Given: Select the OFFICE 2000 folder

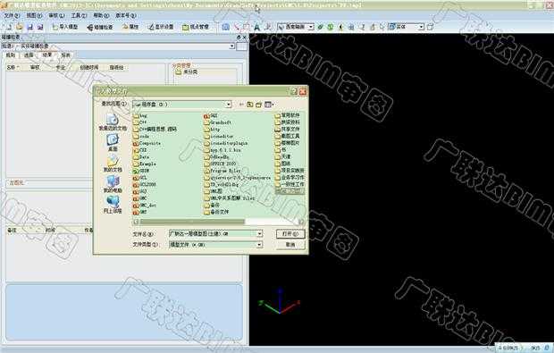Looking at the screenshot, I should (x=220, y=164).
